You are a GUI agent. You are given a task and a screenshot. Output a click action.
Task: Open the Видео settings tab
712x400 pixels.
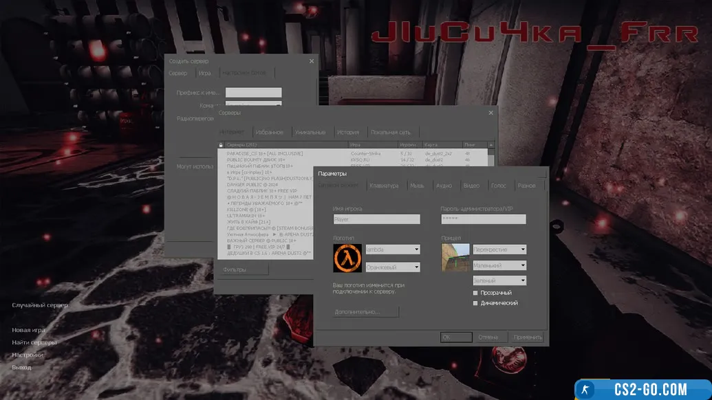point(471,186)
